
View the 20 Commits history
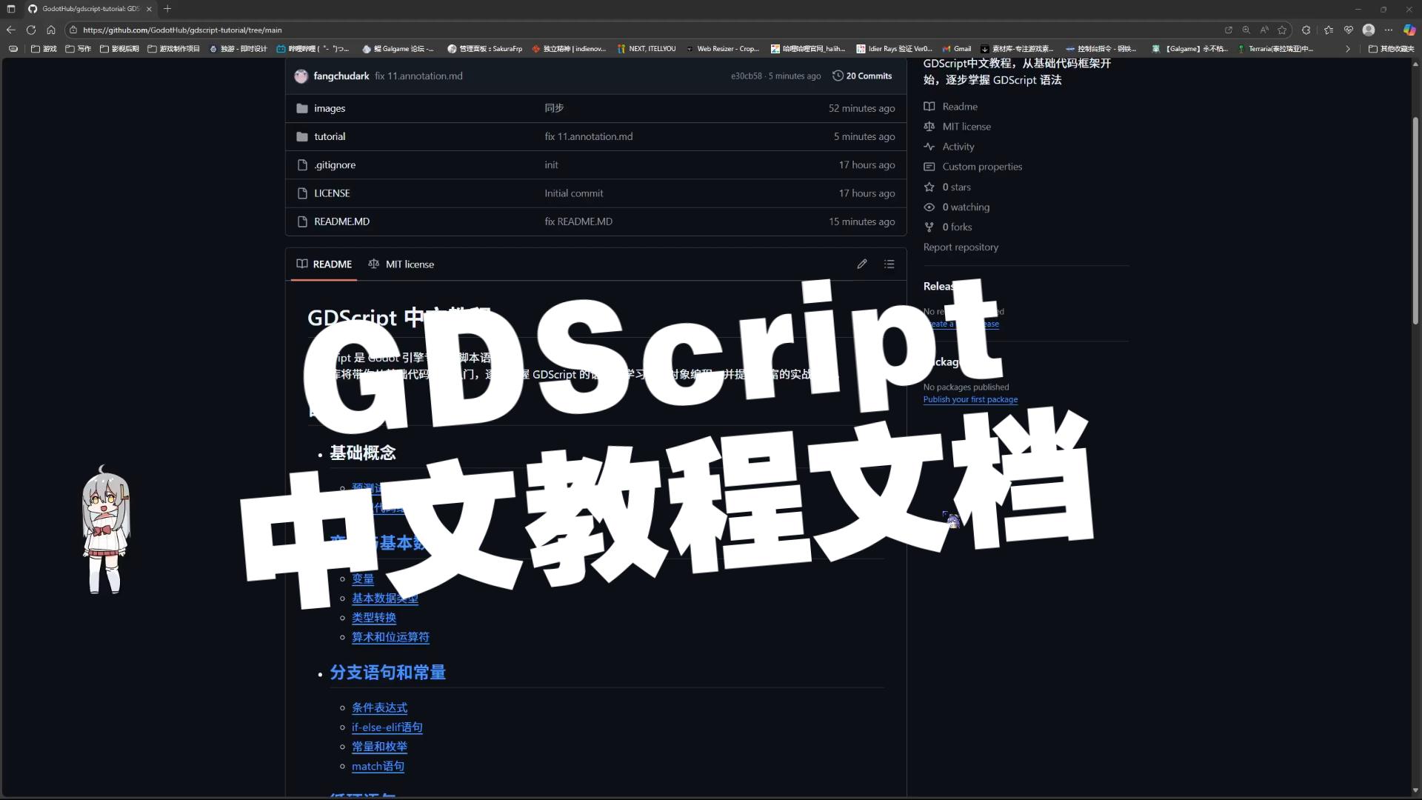coord(862,76)
